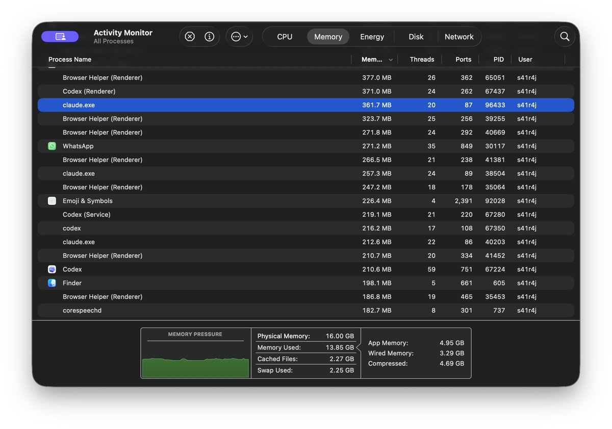Click the Finder app icon
The image size is (612, 429).
point(52,283)
